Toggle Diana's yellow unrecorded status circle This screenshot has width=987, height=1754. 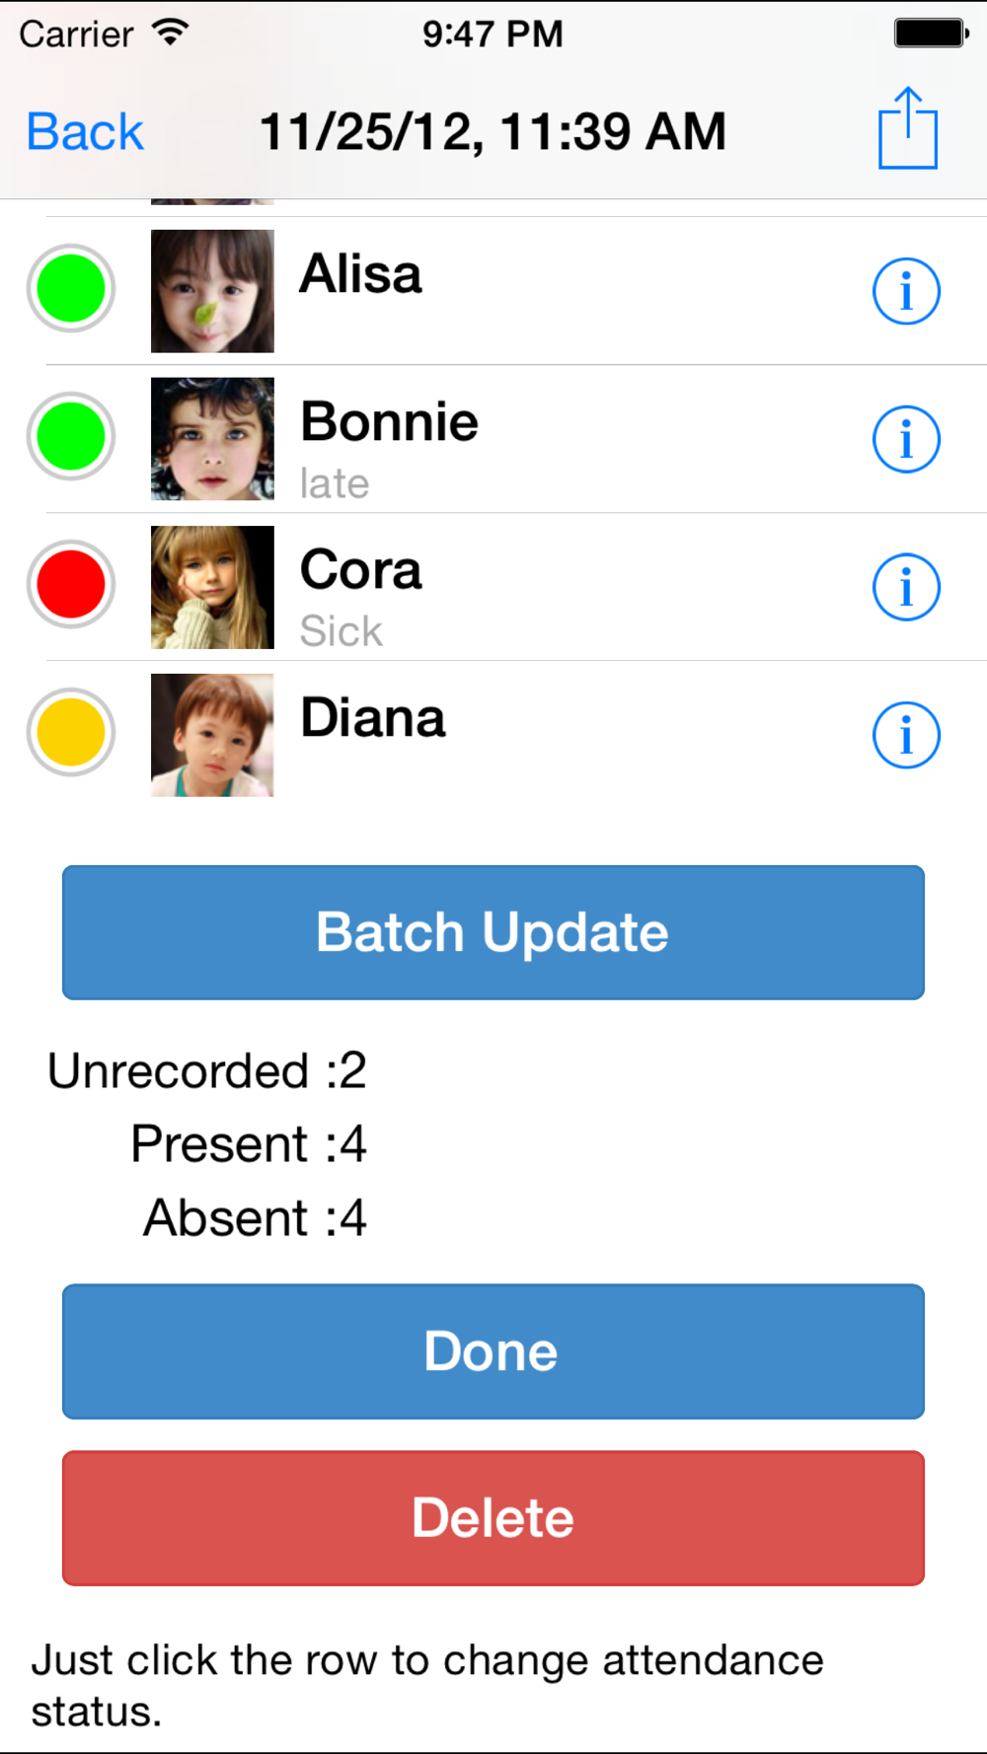pyautogui.click(x=71, y=733)
